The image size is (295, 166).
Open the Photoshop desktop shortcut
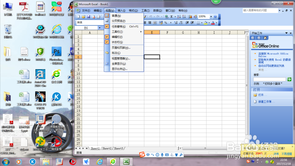(x=56, y=56)
